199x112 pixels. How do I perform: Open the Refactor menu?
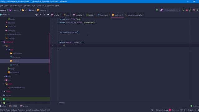coord(27,6)
